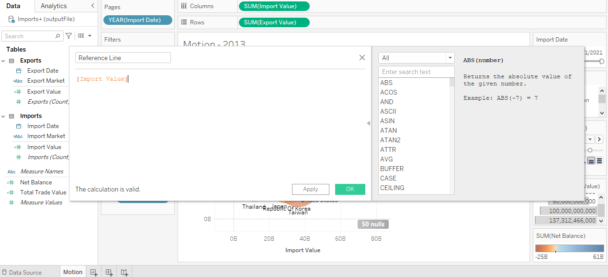The image size is (608, 277).
Task: Click the search magnifier icon in Data pane
Action: [58, 36]
